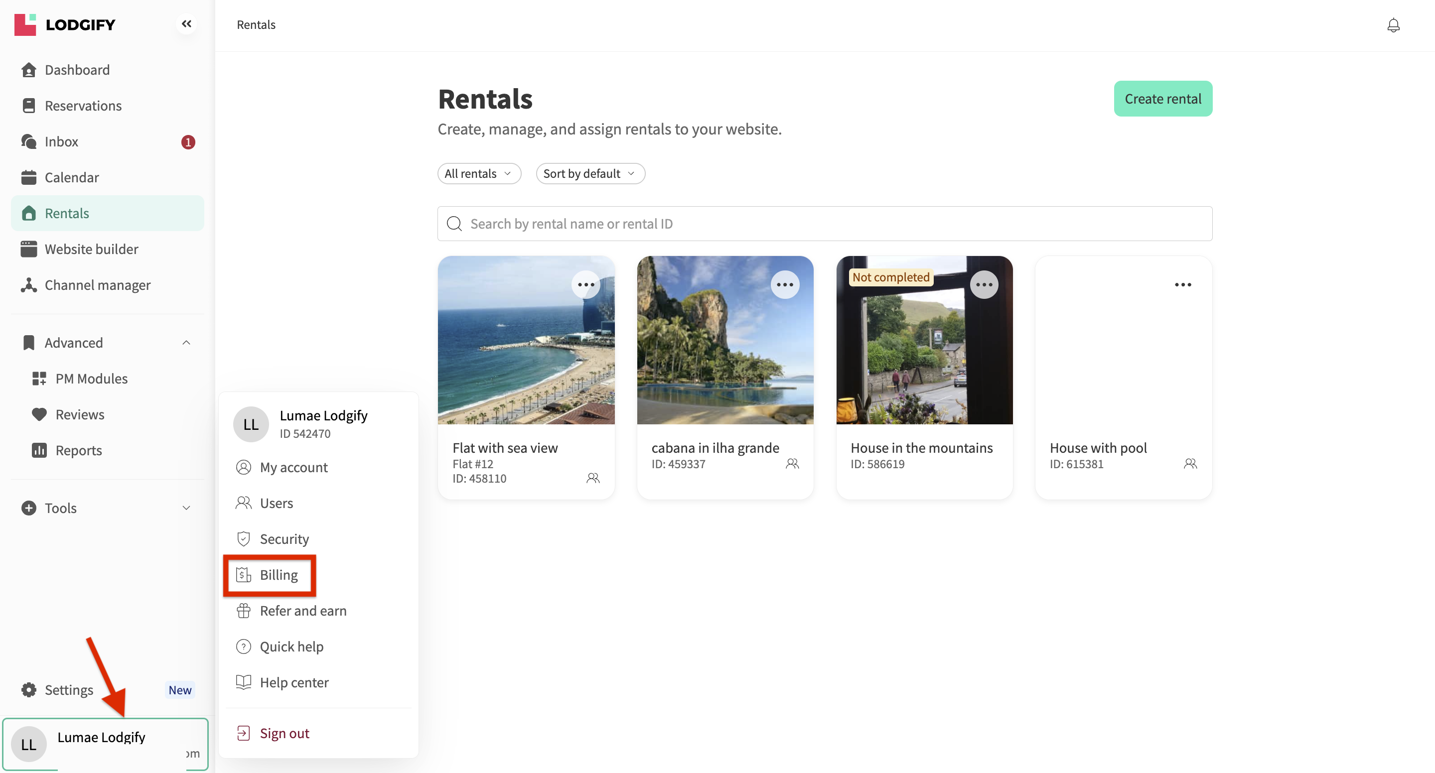Expand the Tools section
The height and width of the screenshot is (773, 1435).
tap(186, 508)
